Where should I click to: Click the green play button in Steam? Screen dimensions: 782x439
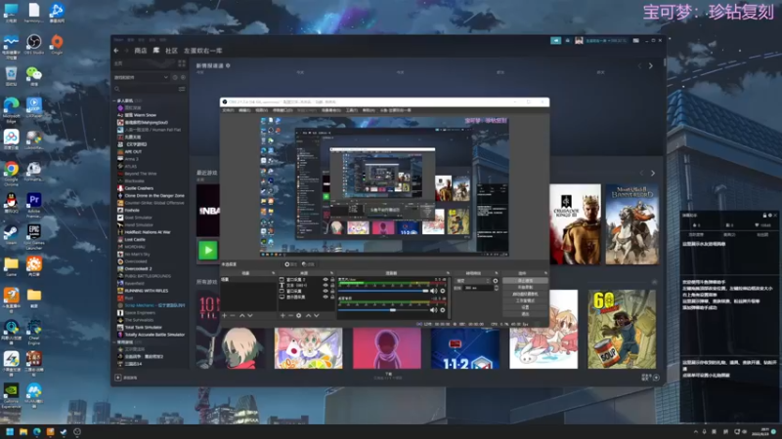208,250
